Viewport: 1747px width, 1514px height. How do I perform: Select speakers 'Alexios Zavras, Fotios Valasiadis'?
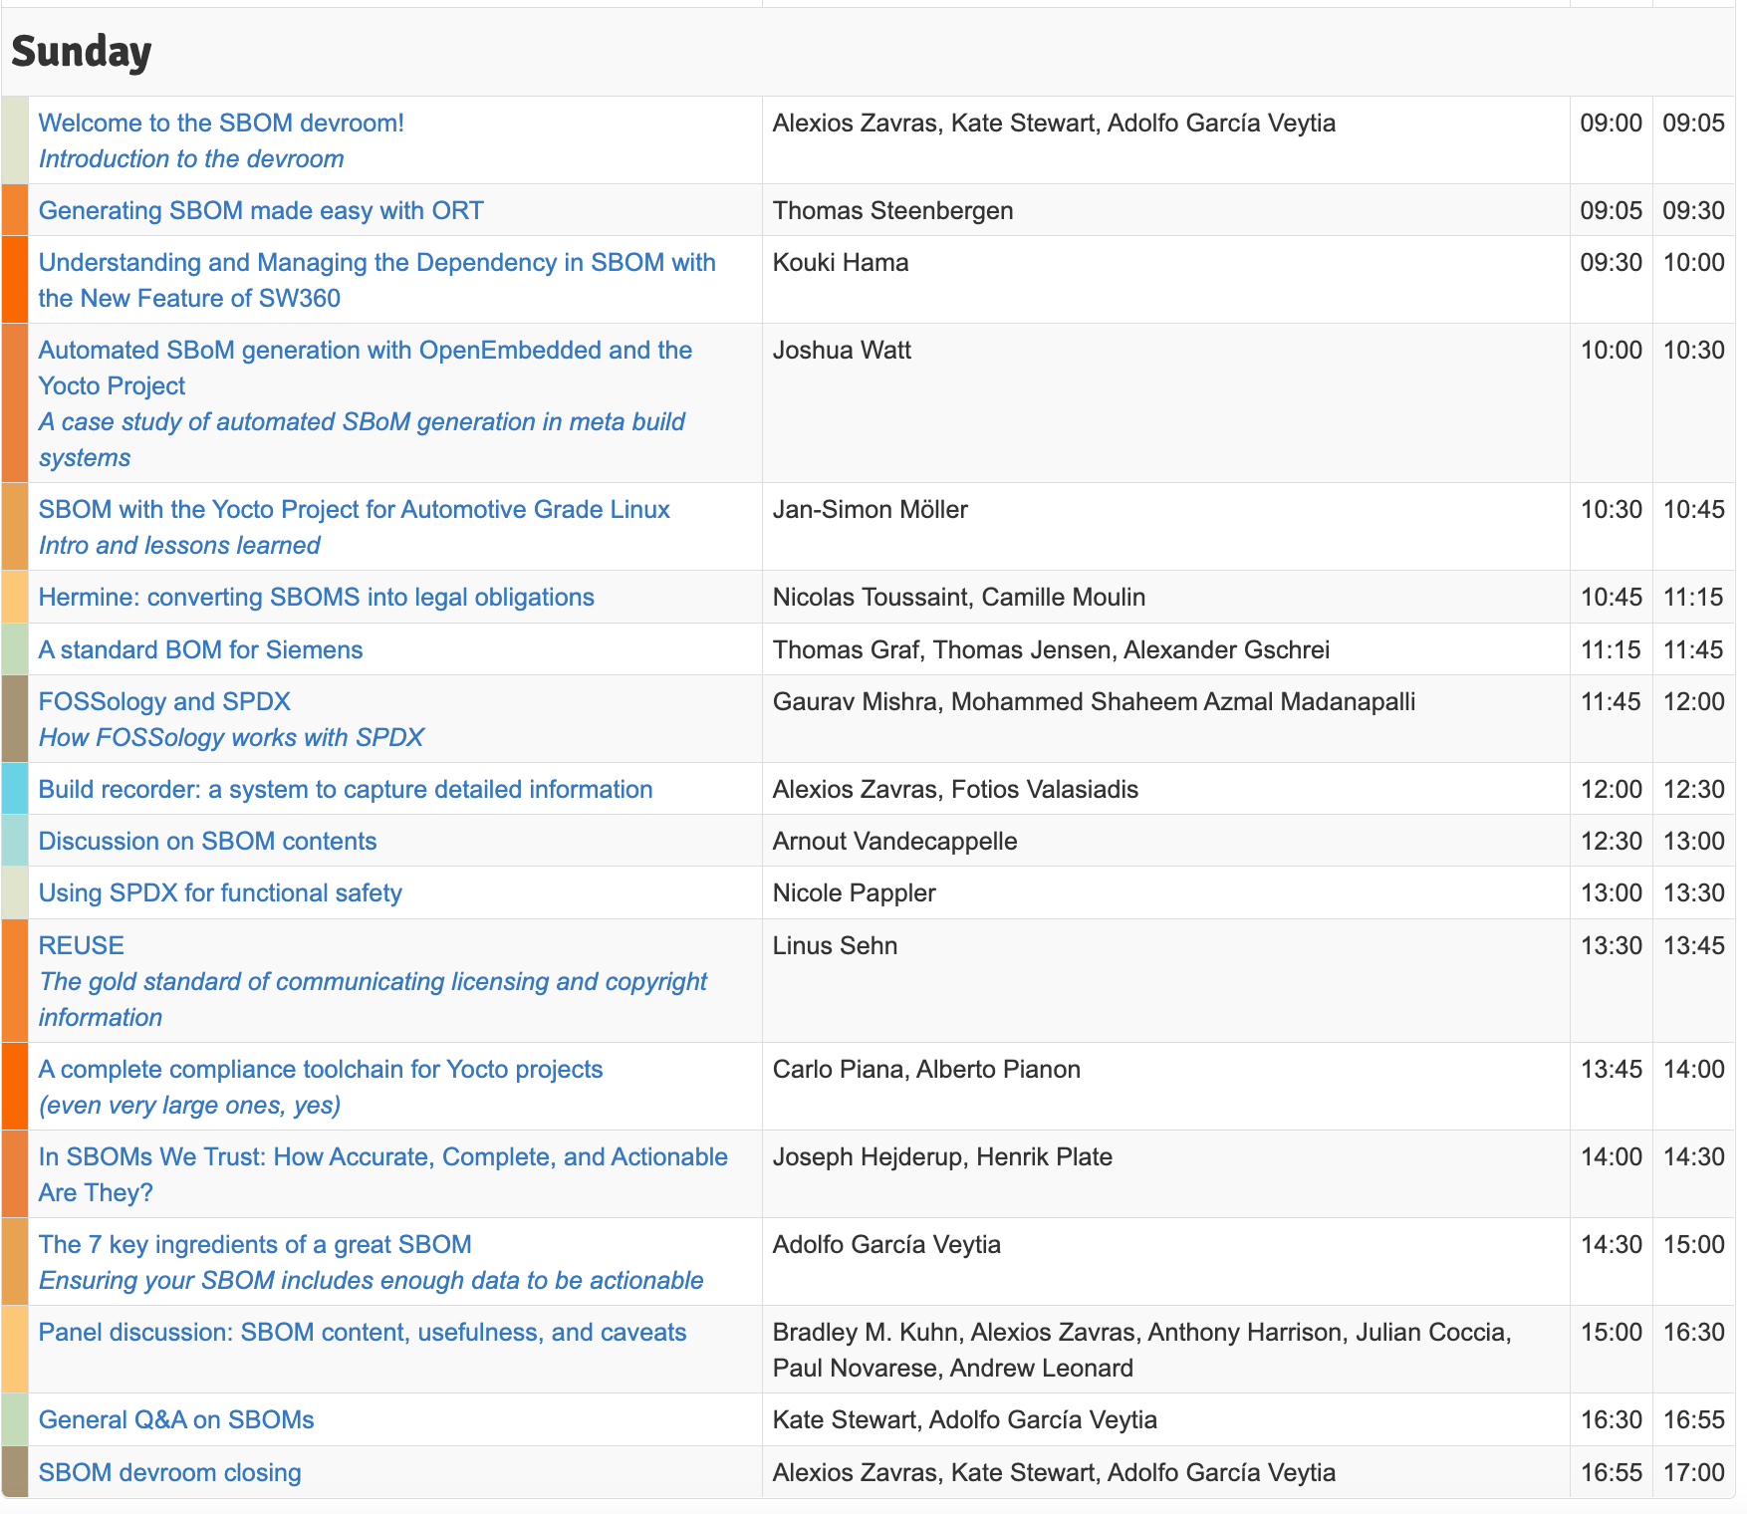coord(955,789)
